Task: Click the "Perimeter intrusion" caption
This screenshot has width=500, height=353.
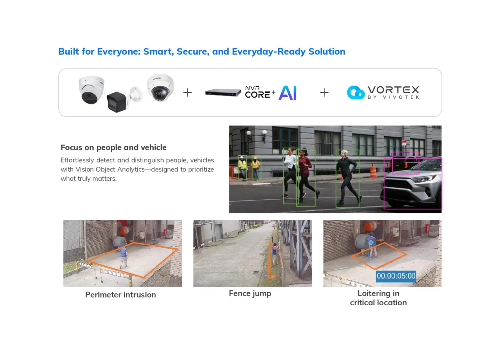Action: click(120, 295)
